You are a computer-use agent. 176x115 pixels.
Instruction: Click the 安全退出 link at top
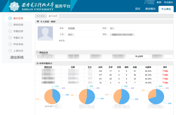point(168,2)
